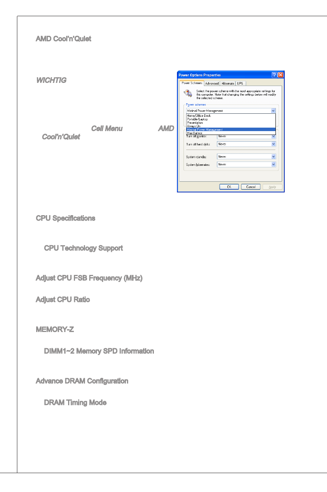The height and width of the screenshot is (492, 327).
Task: Click Advance DRAM Configuration heading
Action: 82,381
